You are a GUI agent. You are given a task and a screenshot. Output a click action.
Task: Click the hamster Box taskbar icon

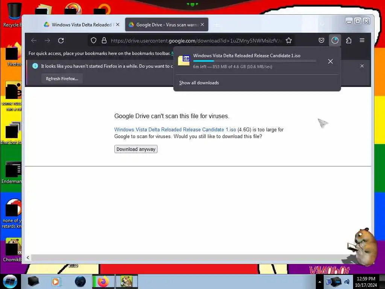(127, 281)
